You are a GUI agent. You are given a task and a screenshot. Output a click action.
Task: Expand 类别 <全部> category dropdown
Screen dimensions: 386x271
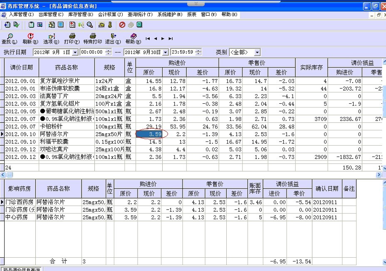pyautogui.click(x=257, y=52)
